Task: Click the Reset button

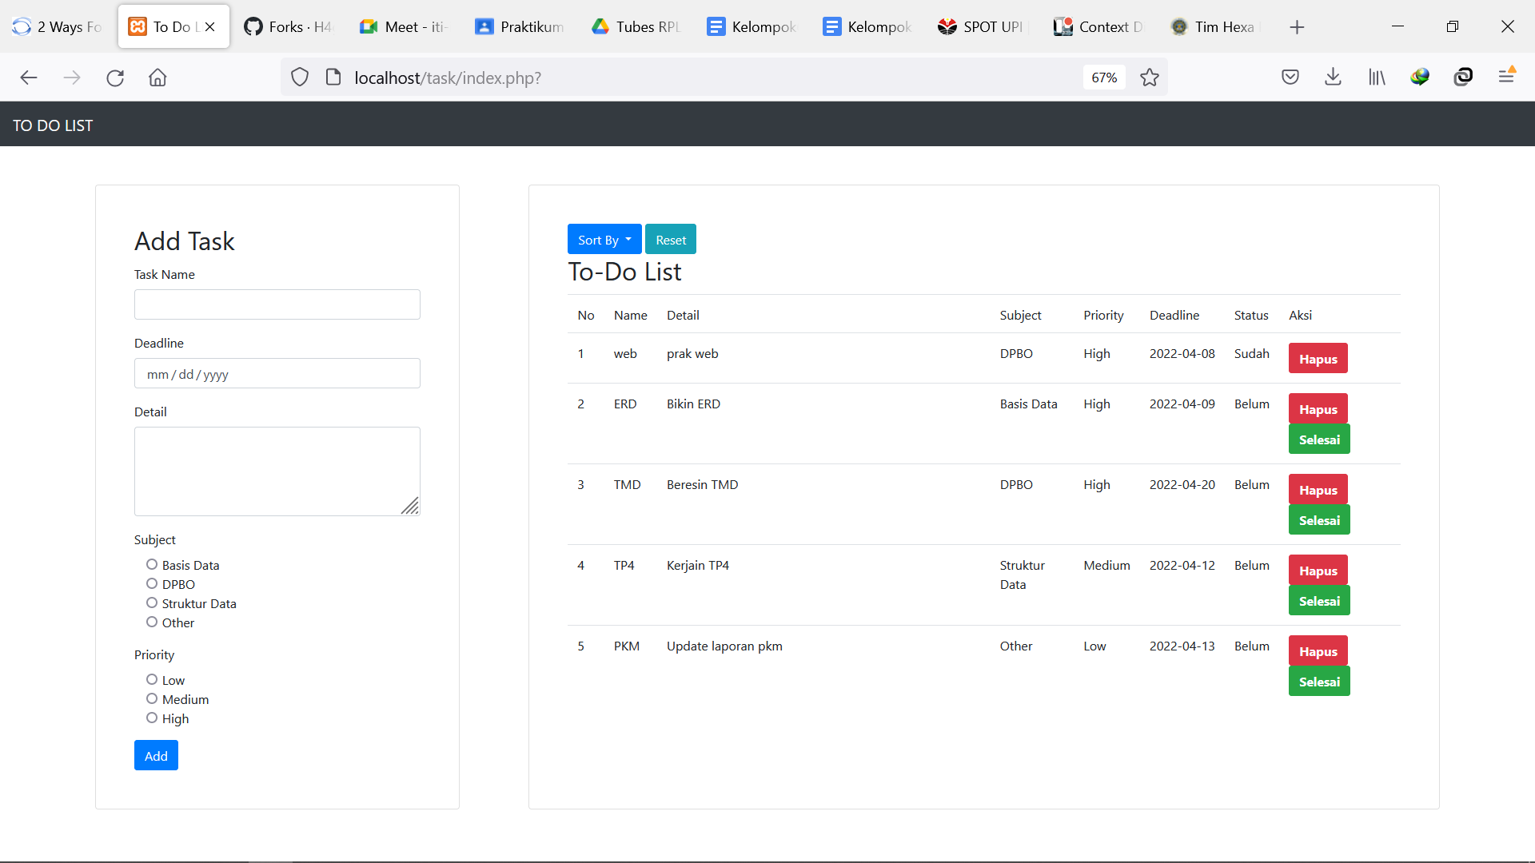Action: 670,239
